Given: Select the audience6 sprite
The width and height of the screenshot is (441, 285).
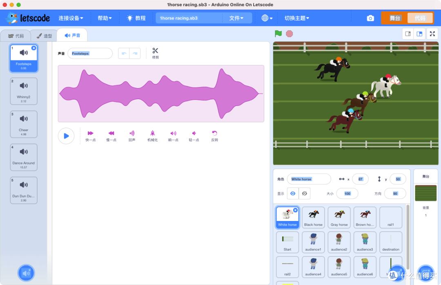Looking at the screenshot, I should click(x=365, y=267).
